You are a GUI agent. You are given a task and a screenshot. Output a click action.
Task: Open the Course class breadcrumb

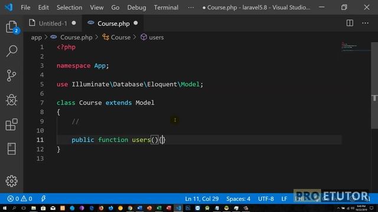(x=120, y=38)
